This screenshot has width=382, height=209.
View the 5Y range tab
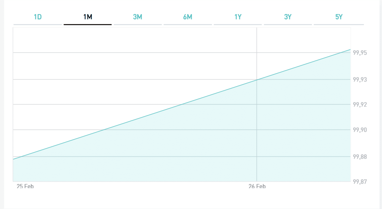[x=339, y=17]
